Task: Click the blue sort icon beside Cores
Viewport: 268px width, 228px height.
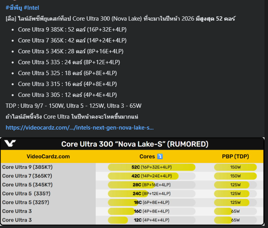Action: point(160,156)
